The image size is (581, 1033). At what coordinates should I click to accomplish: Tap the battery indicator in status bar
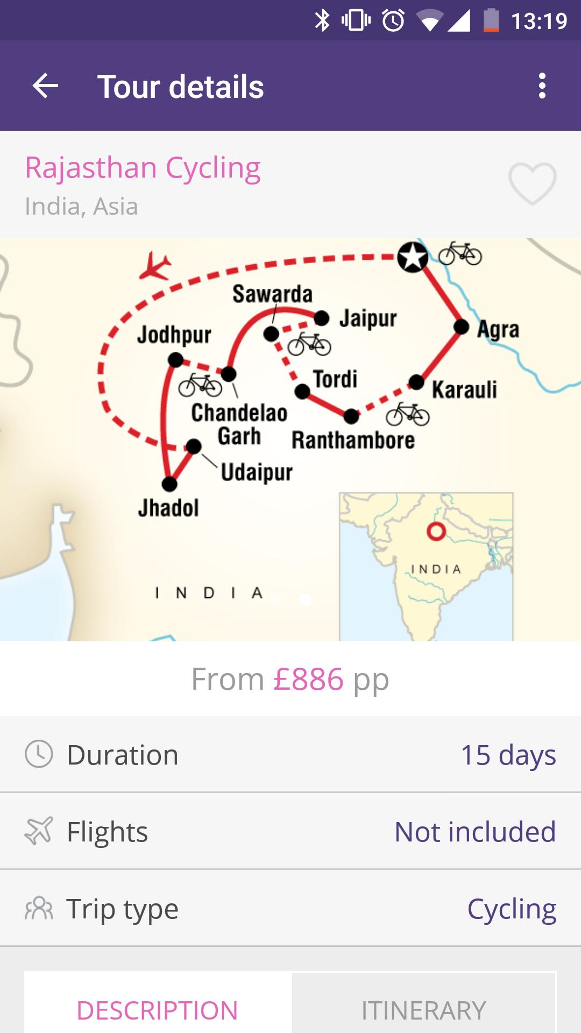491,20
